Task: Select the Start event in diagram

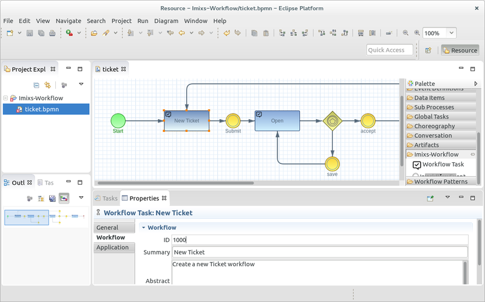Action: tap(118, 121)
